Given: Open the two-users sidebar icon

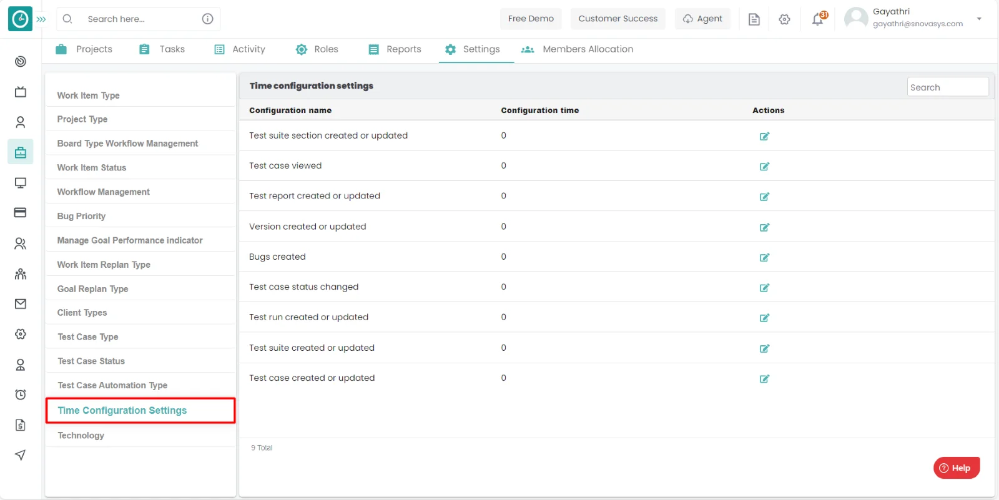Looking at the screenshot, I should [21, 243].
